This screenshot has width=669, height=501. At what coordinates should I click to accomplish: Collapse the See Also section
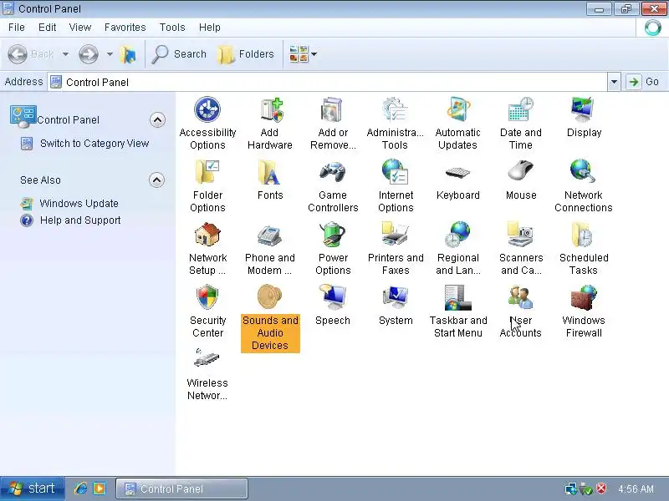[x=156, y=180]
